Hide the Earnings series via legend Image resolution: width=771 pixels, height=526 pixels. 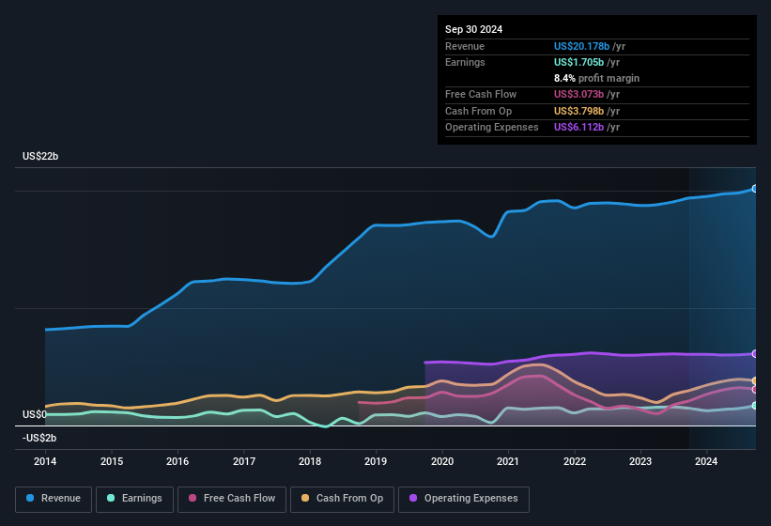pyautogui.click(x=133, y=499)
